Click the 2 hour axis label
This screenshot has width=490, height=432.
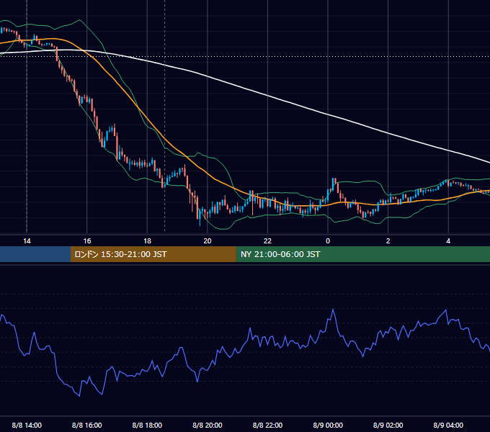point(388,241)
